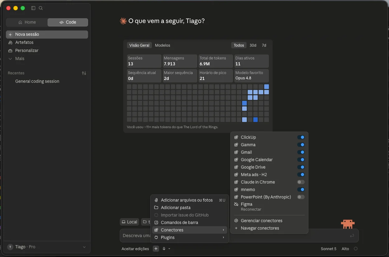The width and height of the screenshot is (389, 257).
Task: Click Reconectar under Figma
Action: point(251,209)
